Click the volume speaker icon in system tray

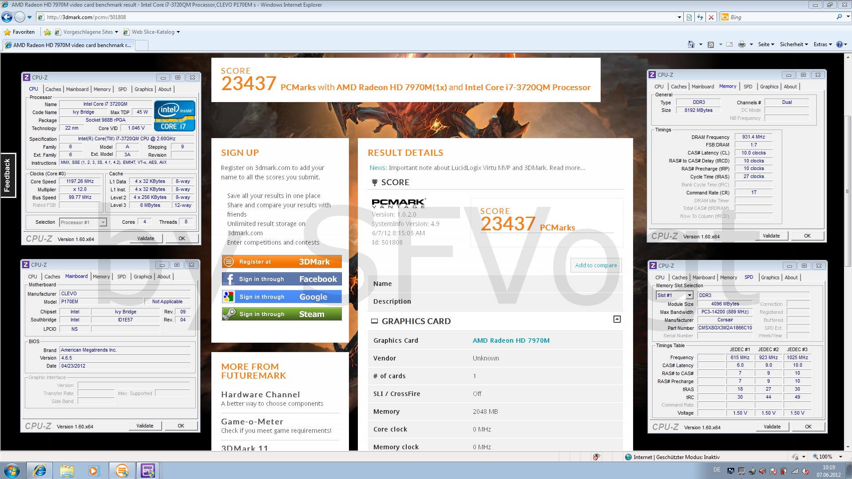[x=762, y=471]
